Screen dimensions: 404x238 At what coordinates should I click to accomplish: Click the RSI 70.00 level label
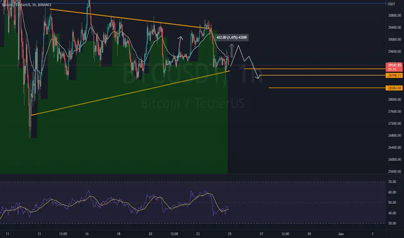pyautogui.click(x=392, y=182)
